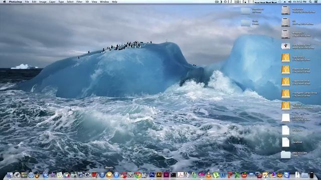This screenshot has height=180, width=321.
Task: Select Data Backup USB drive icon
Action: [x=285, y=46]
